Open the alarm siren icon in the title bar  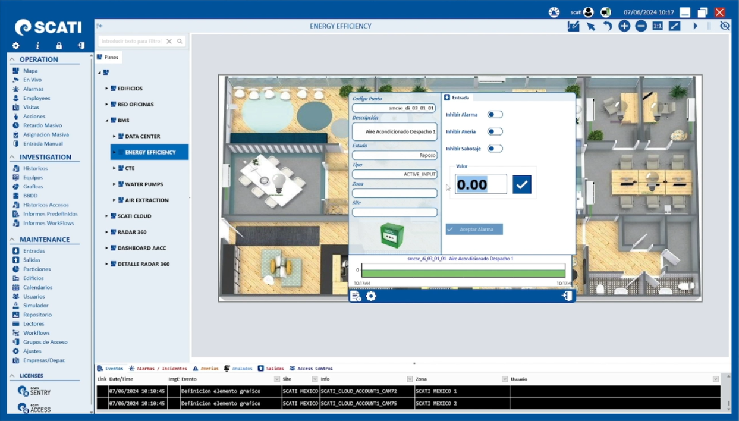coord(554,12)
